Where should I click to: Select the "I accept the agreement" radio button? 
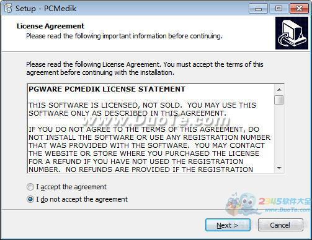[30, 187]
